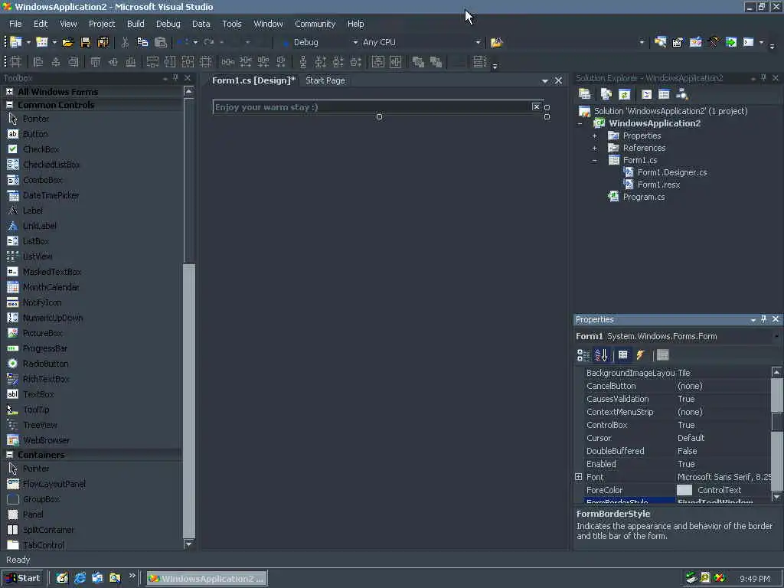Open the Any CPU platform dropdown
This screenshot has height=588, width=784.
coord(478,43)
